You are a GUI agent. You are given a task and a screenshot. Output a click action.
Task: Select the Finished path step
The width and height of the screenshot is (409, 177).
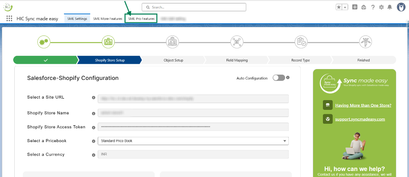click(x=364, y=60)
